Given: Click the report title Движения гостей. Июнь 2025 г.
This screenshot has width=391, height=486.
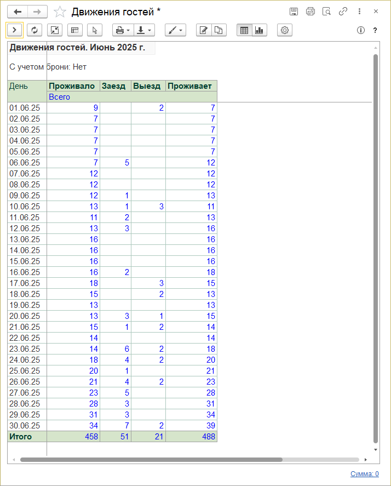Looking at the screenshot, I should click(77, 48).
